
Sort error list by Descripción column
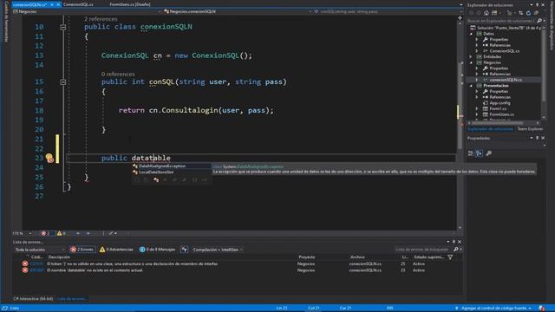click(x=59, y=257)
